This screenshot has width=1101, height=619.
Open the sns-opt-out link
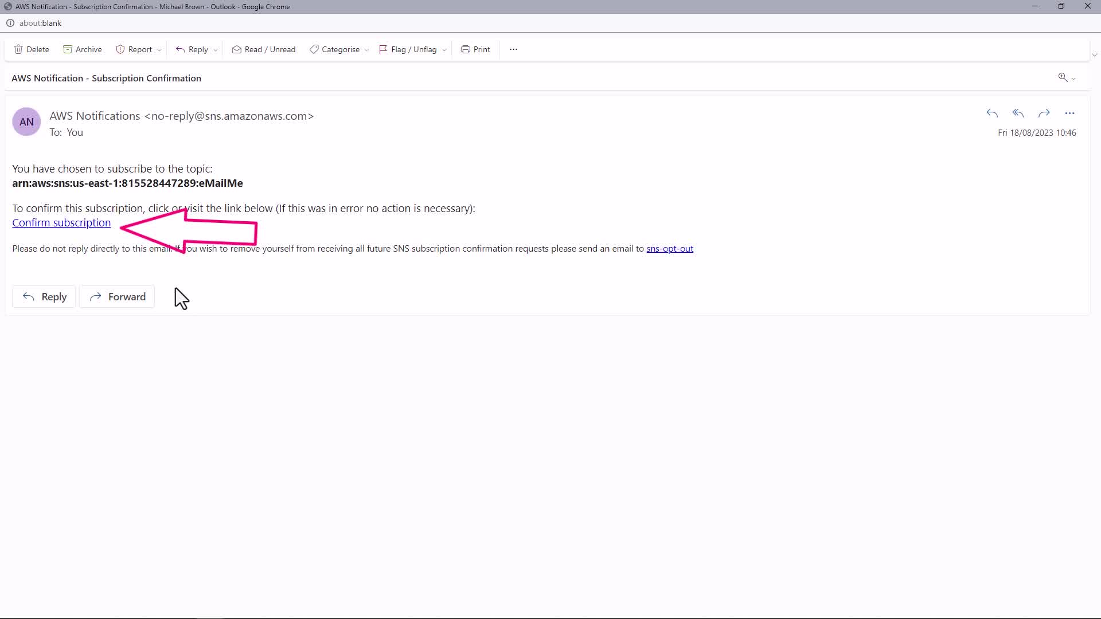point(669,249)
